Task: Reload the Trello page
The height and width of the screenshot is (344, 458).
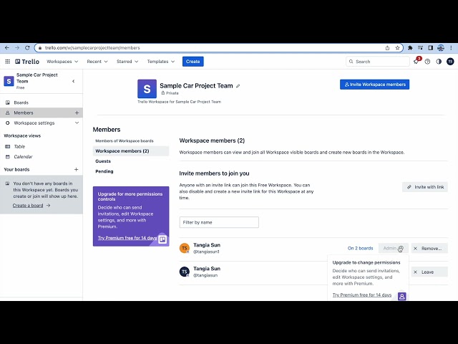Action: tap(27, 48)
